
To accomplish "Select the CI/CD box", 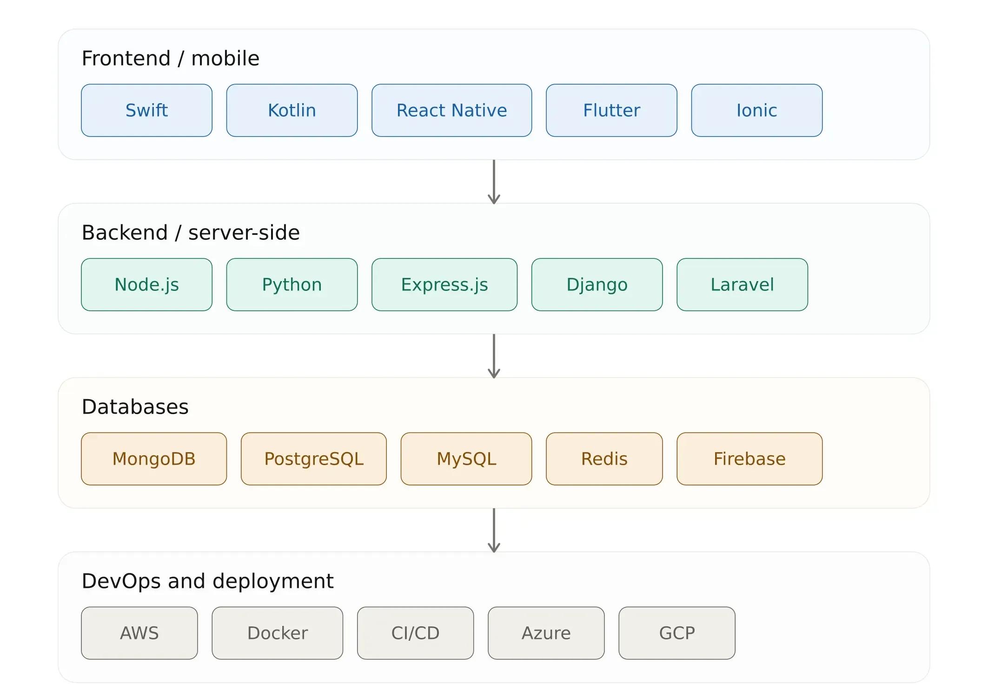I will (415, 633).
